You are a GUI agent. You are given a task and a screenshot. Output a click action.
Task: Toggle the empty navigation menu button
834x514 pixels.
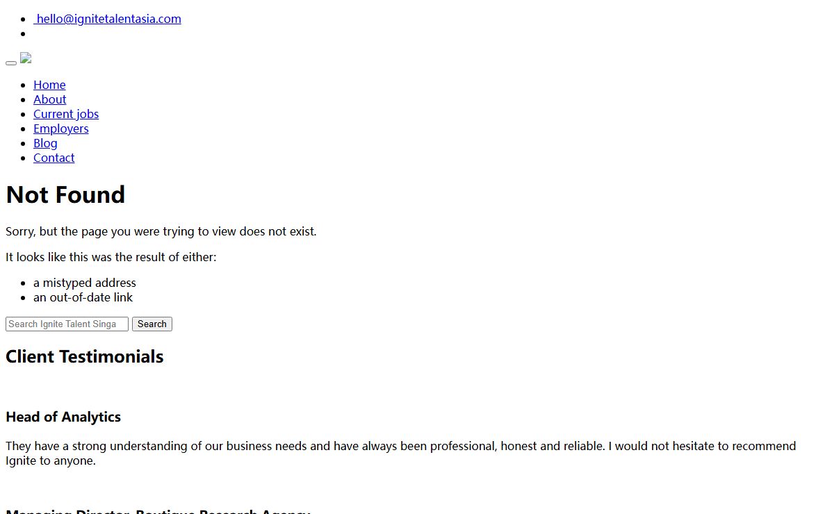(x=11, y=63)
